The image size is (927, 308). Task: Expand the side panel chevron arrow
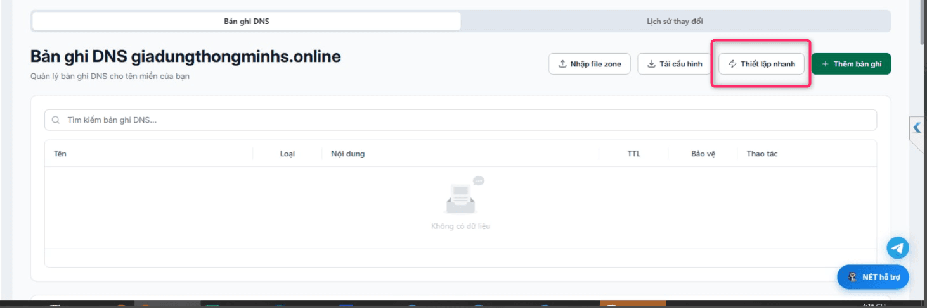pos(917,128)
